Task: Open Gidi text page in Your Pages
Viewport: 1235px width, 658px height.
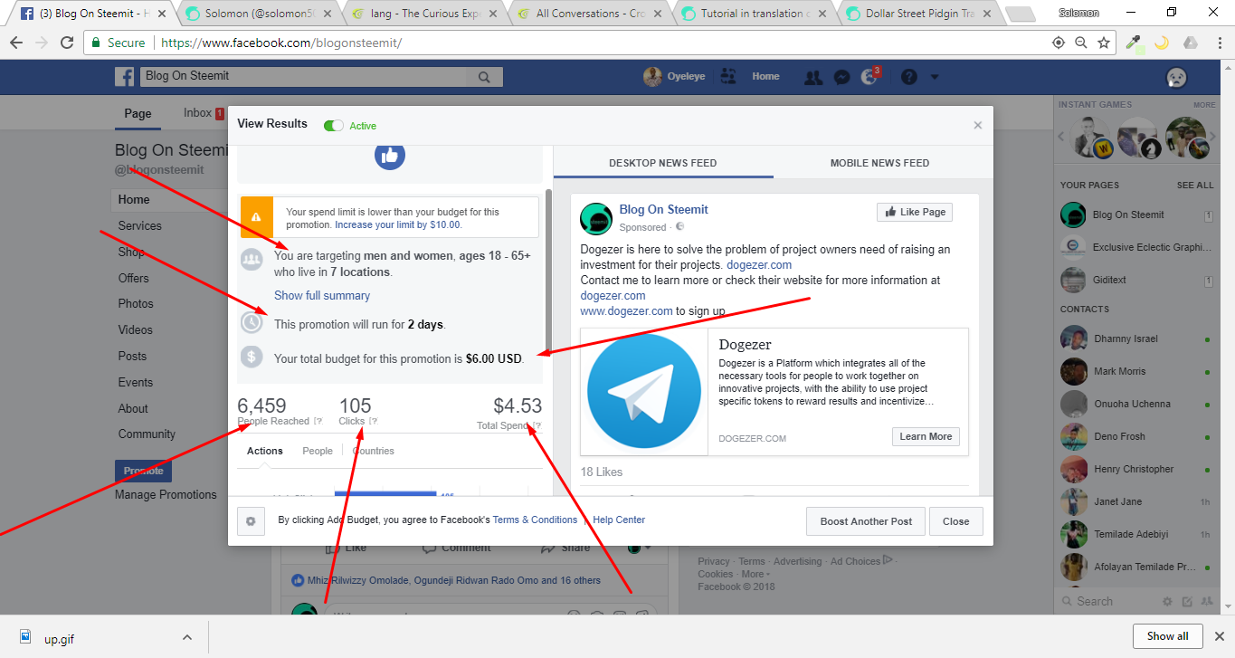Action: [x=1109, y=280]
